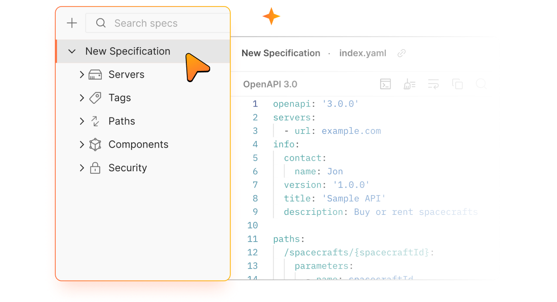557x302 pixels.
Task: Click the Servers rack icon
Action: 95,75
